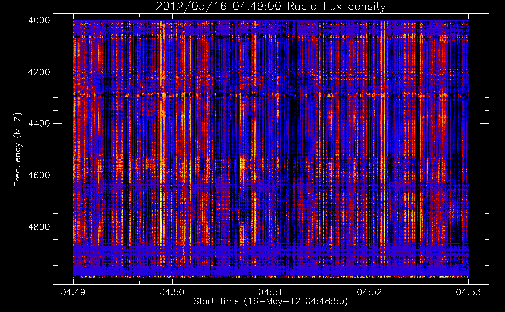Screen dimensions: 505x312
Task: Click the 04:49 time tick label
Action: click(x=73, y=292)
